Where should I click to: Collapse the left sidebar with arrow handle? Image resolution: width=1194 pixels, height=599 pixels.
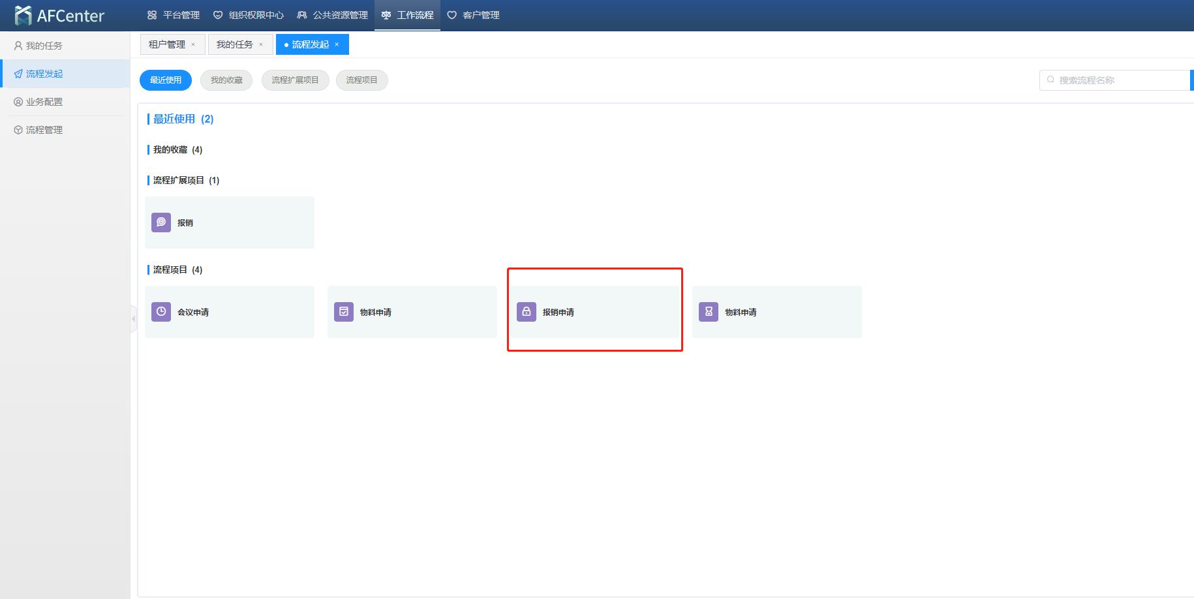tap(133, 318)
